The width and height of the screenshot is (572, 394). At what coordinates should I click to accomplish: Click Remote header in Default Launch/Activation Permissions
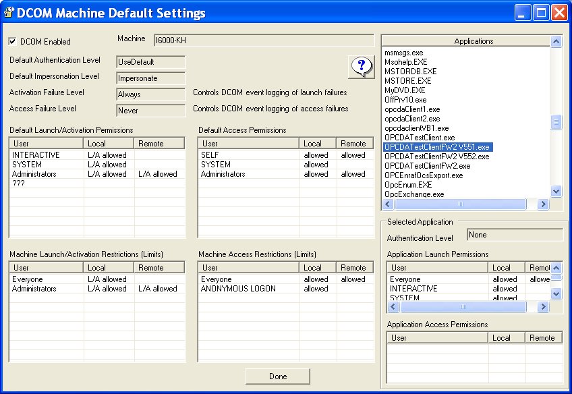click(x=159, y=144)
